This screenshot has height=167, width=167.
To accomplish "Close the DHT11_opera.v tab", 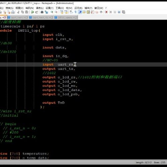I will (76, 17).
